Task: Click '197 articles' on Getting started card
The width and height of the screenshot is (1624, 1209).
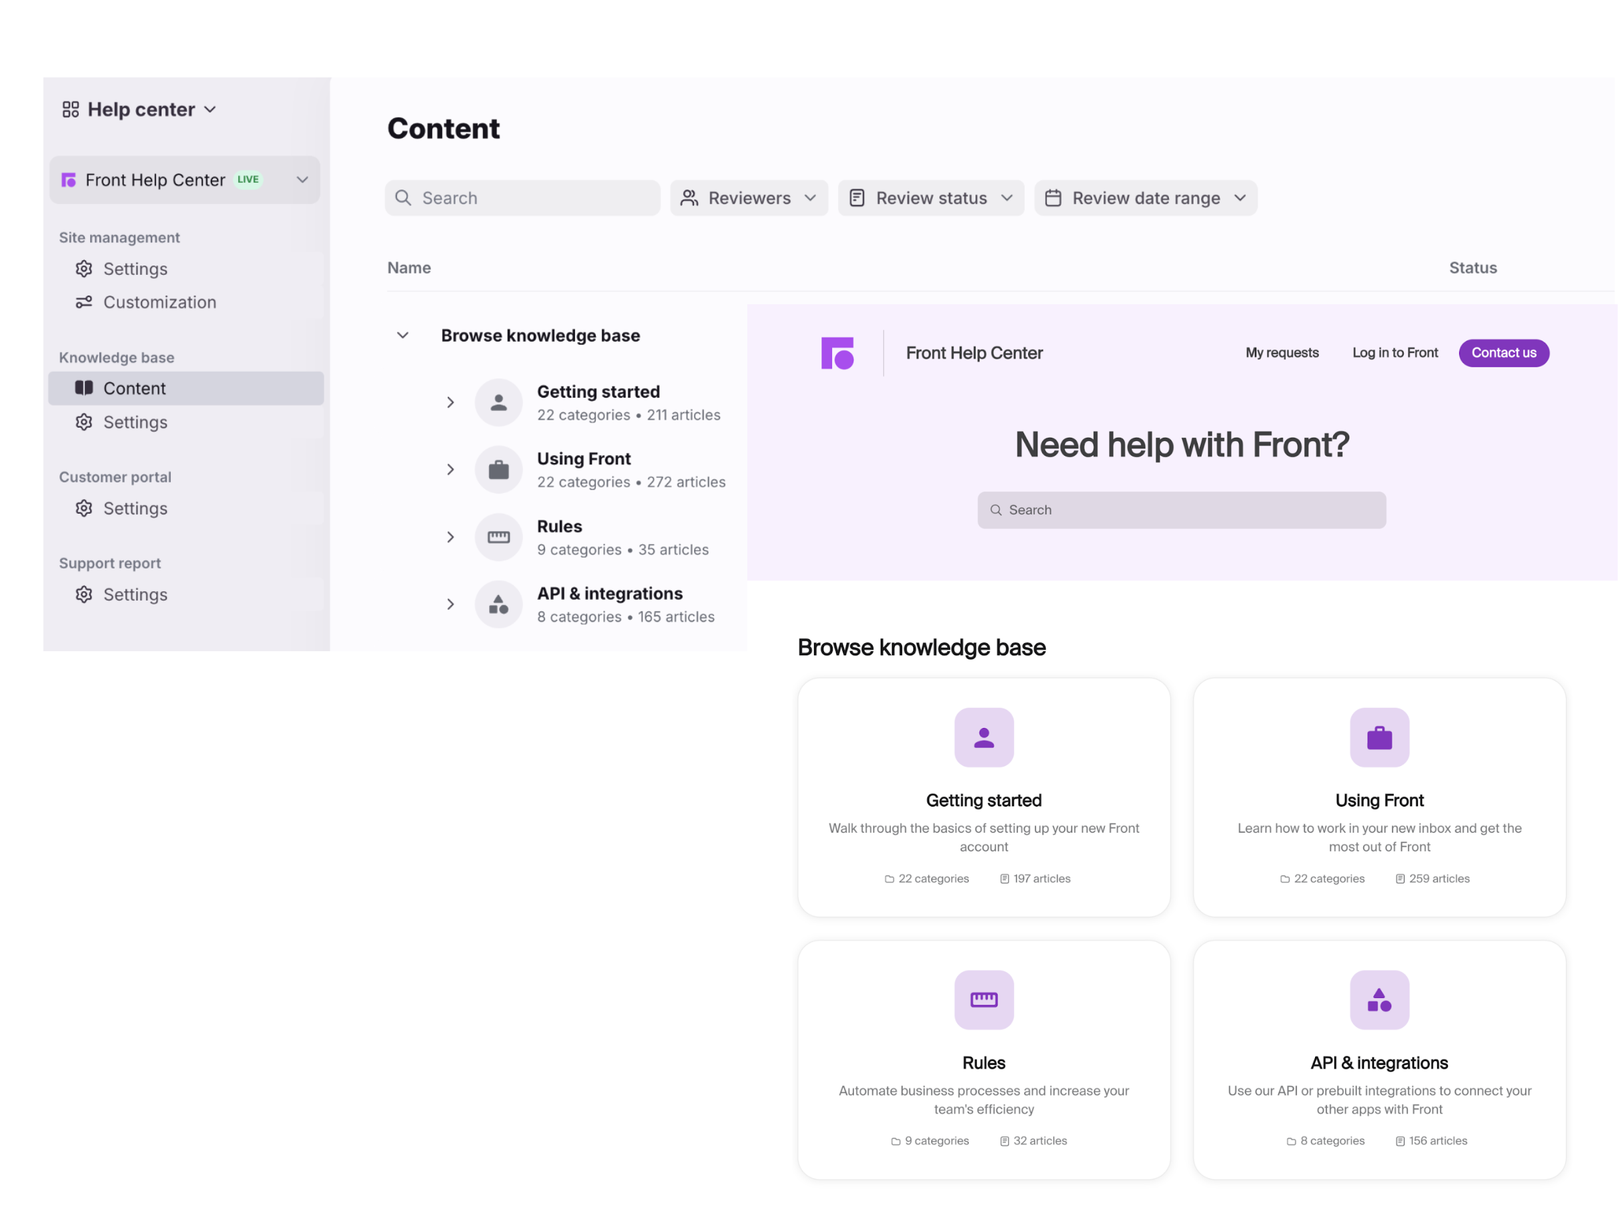Action: [x=1036, y=879]
